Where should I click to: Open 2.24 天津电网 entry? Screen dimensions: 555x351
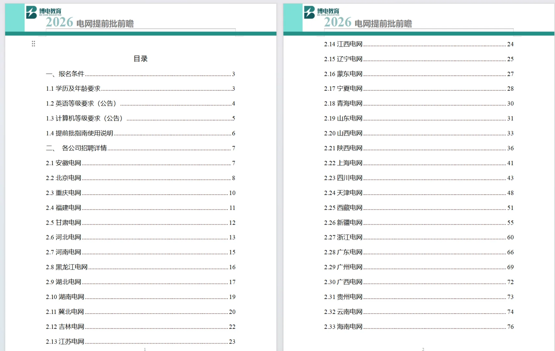419,193
